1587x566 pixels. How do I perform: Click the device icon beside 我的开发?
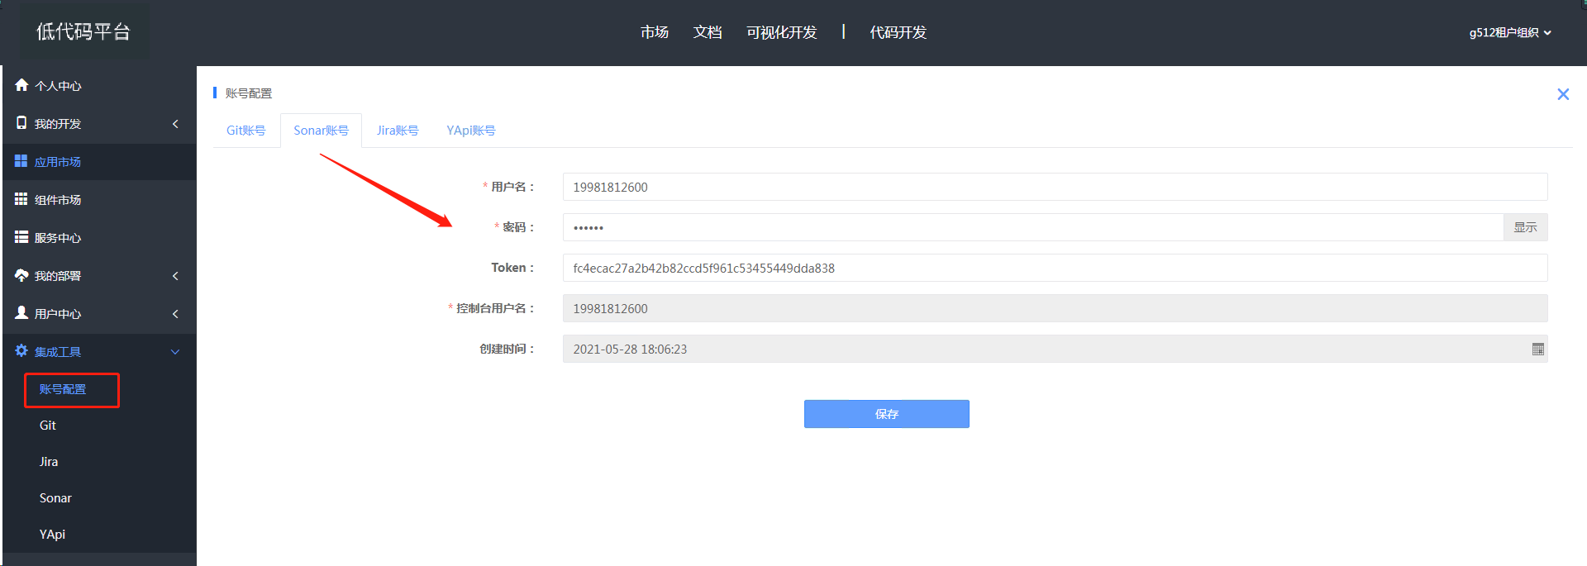[21, 123]
